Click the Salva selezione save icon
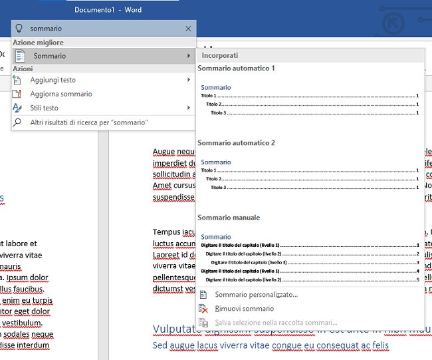This screenshot has height=360, width=432. (x=203, y=323)
